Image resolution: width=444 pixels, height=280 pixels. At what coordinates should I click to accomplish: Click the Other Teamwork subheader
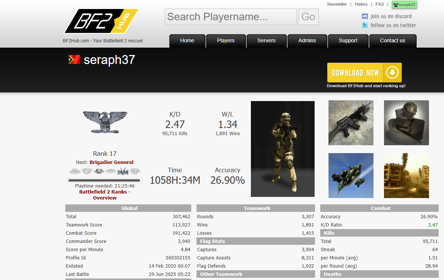[x=256, y=274]
